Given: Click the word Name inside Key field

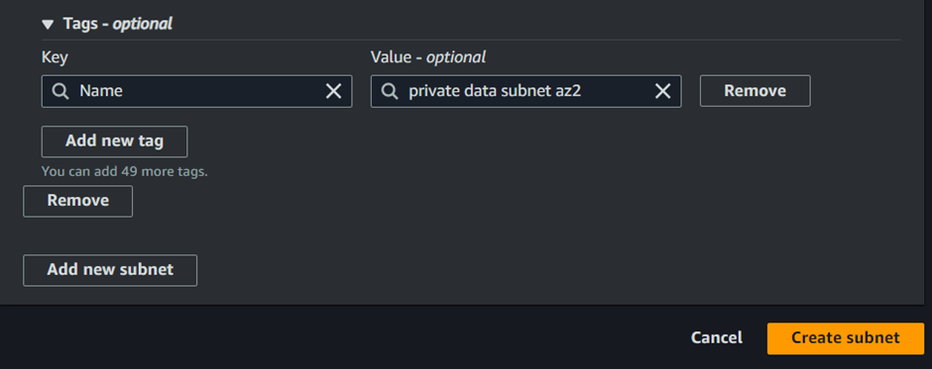Looking at the screenshot, I should (101, 91).
